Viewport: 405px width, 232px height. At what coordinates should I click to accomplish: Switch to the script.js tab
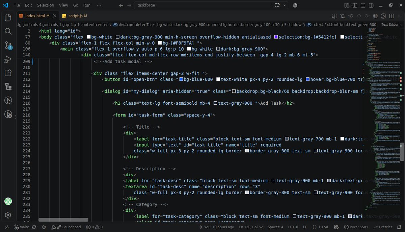(x=75, y=16)
